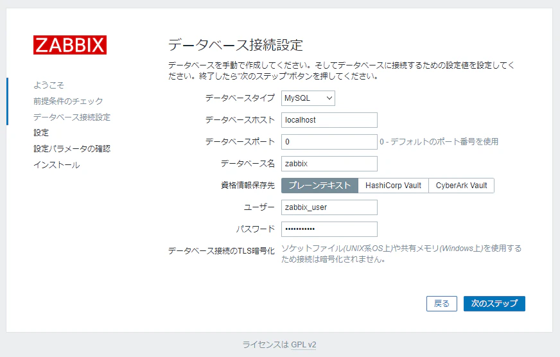
Task: Click the データベース名 field with zabbix
Action: point(329,164)
